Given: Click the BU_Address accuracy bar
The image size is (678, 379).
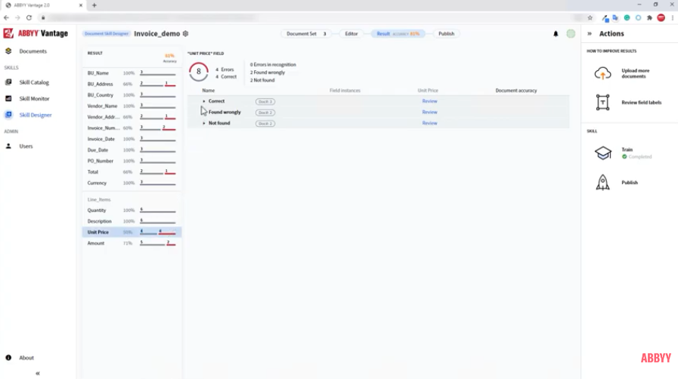Looking at the screenshot, I should click(x=158, y=84).
